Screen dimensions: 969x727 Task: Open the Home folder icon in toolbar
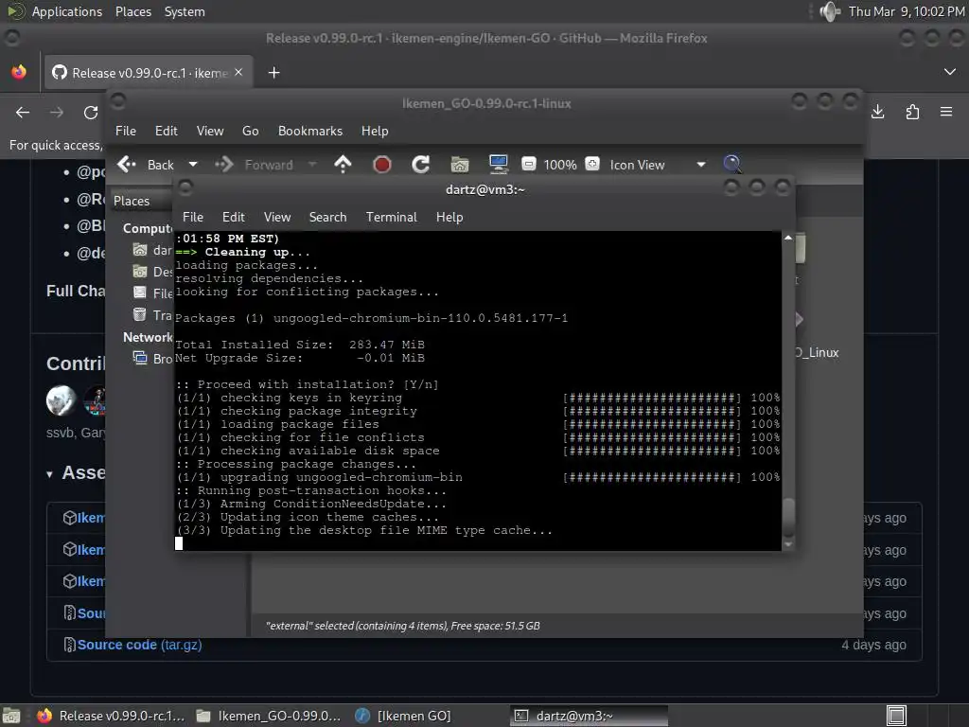pyautogui.click(x=460, y=165)
